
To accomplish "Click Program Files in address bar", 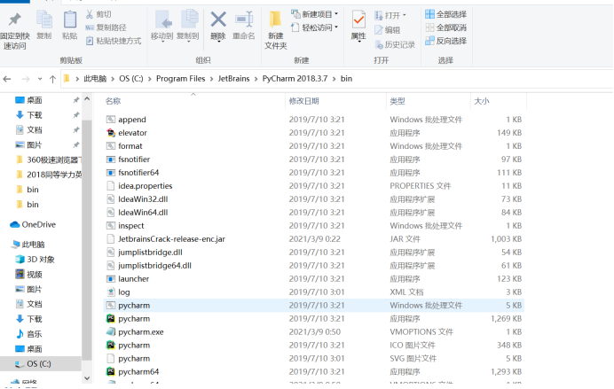I will [180, 79].
